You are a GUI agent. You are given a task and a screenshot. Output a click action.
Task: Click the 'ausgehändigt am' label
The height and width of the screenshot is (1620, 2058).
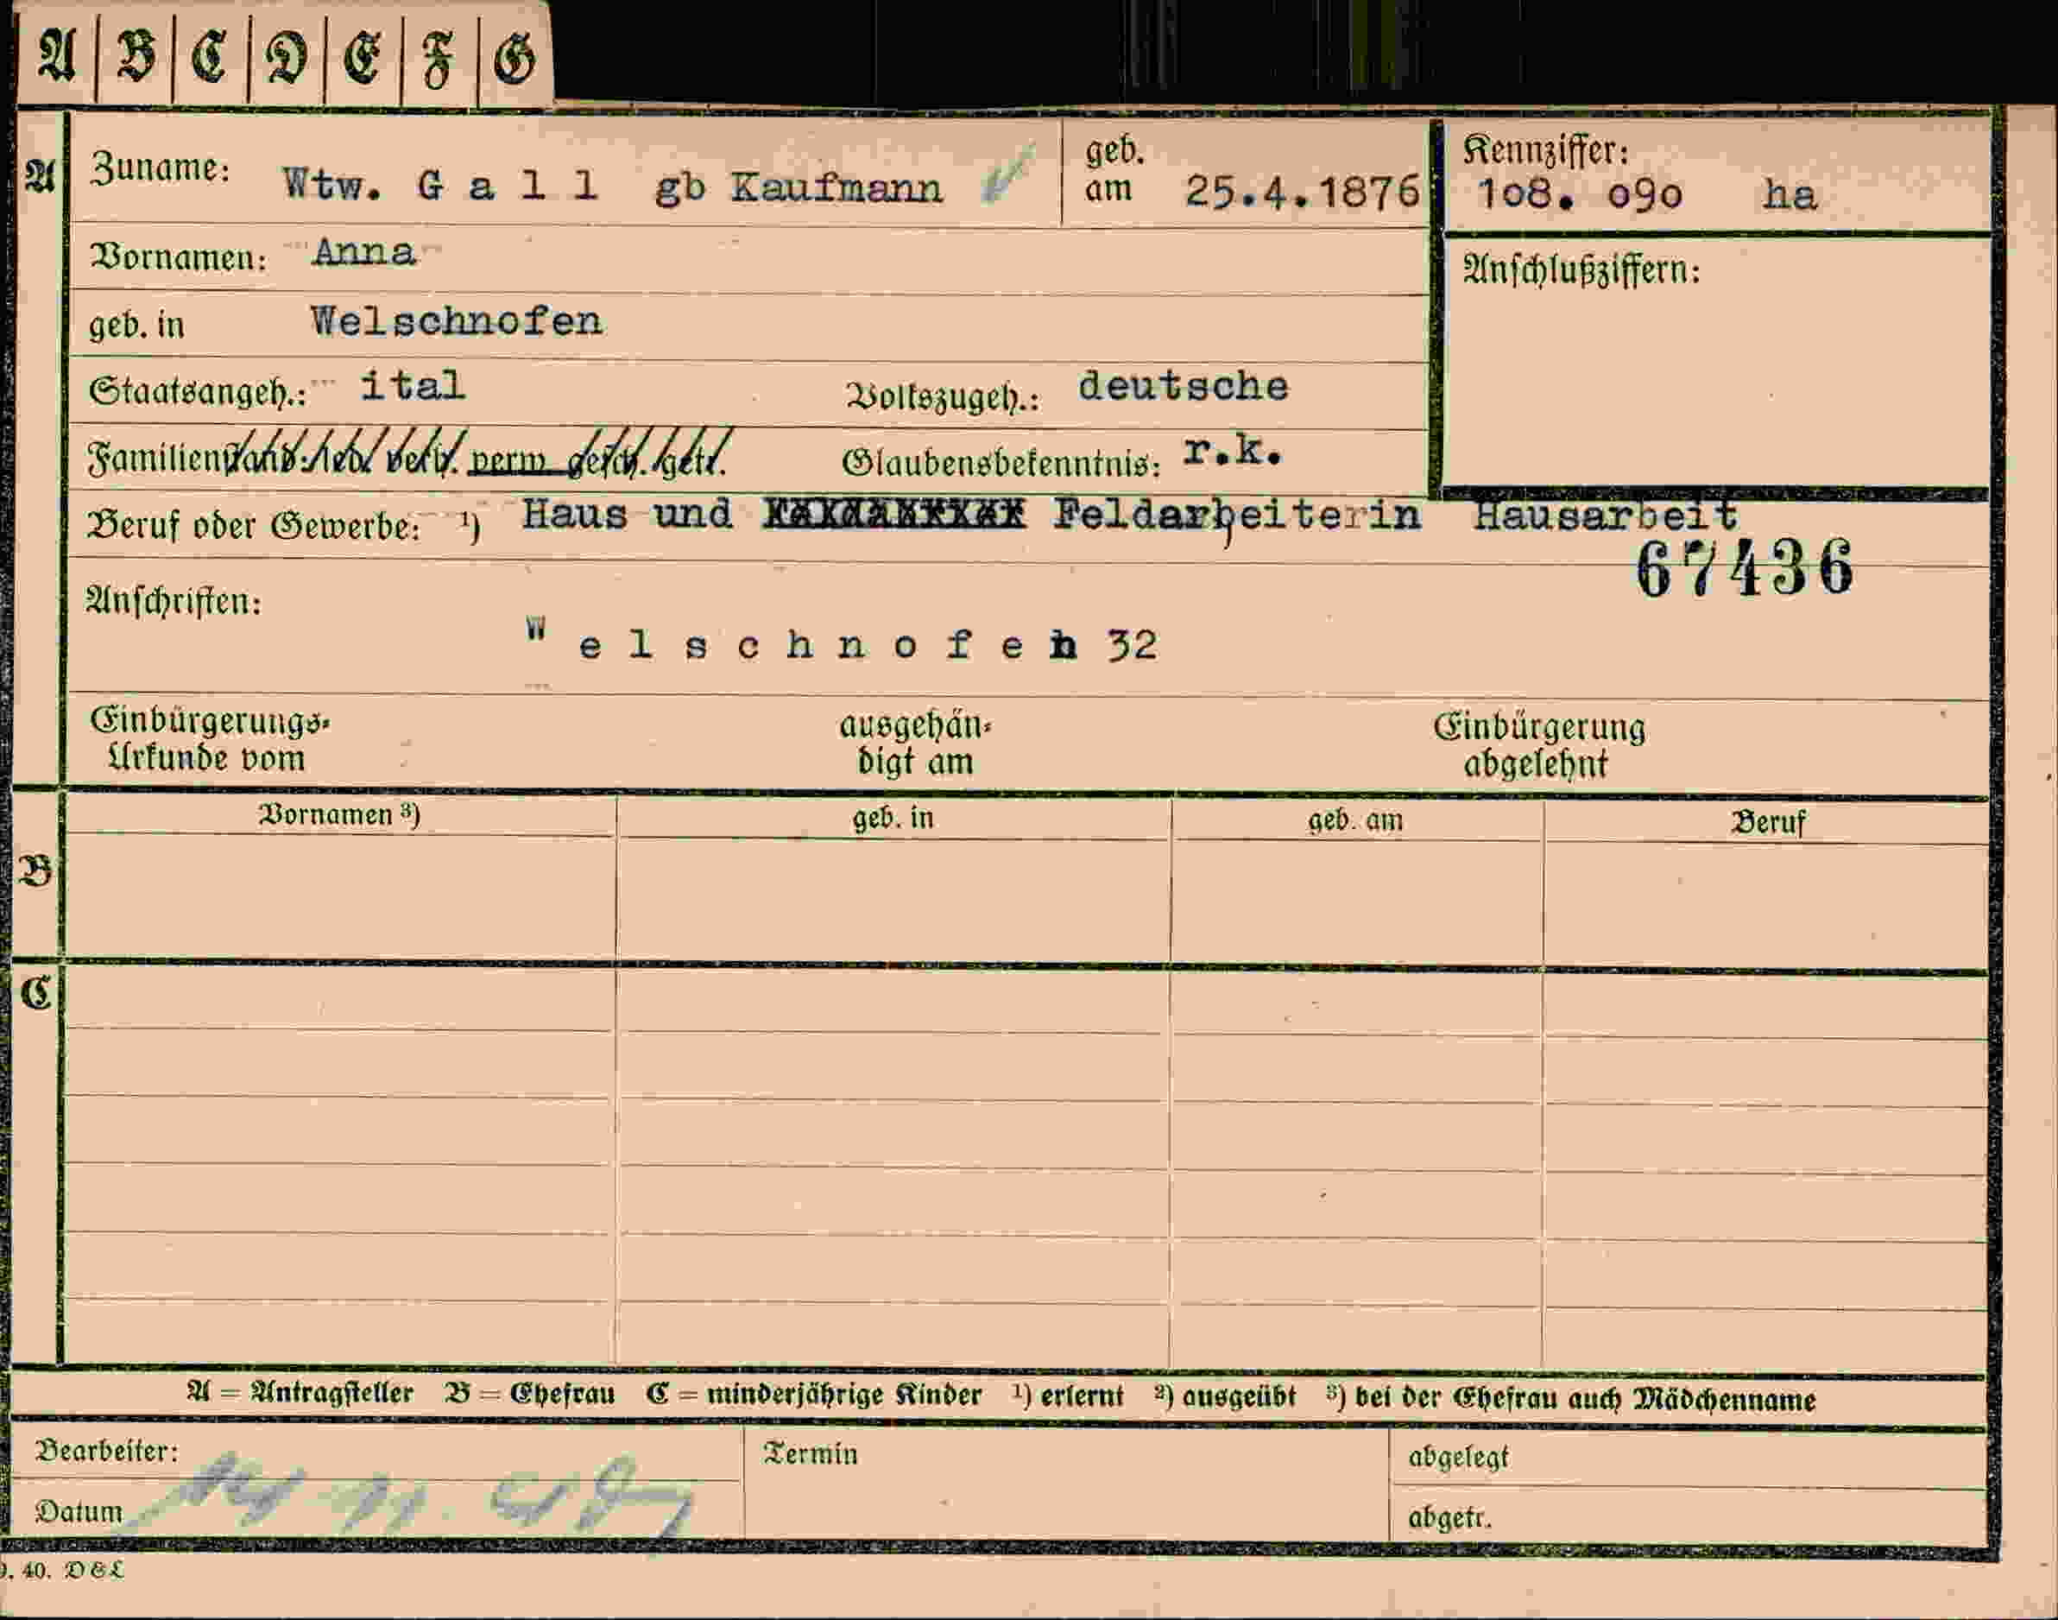click(915, 744)
